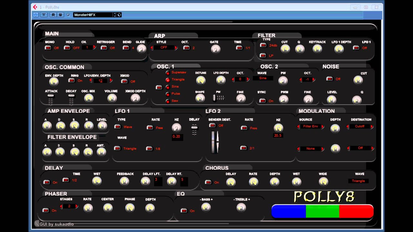
Task: Select the Sine waveform for Osc. 1
Action: point(168,87)
